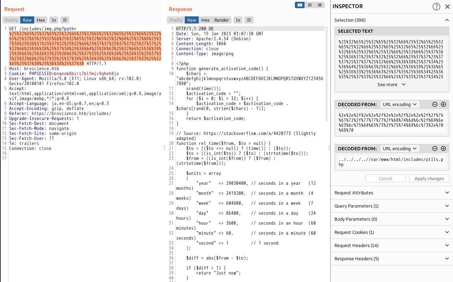Select Raw tab in Response pane

point(192,20)
